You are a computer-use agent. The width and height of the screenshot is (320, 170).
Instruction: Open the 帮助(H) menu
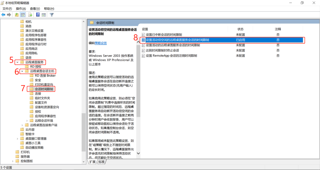49,9
